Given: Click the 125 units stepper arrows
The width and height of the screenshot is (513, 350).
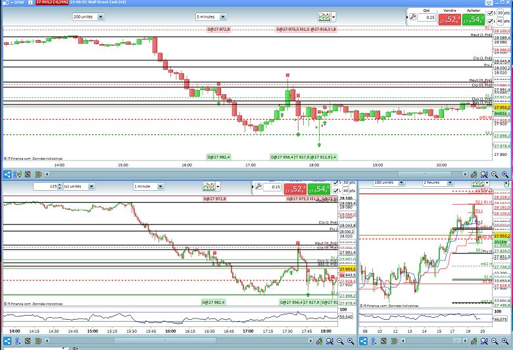Looking at the screenshot, I should click(x=59, y=187).
